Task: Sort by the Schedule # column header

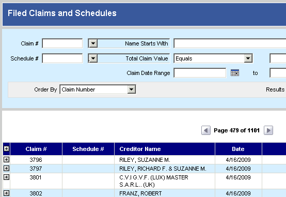Action: (88, 149)
